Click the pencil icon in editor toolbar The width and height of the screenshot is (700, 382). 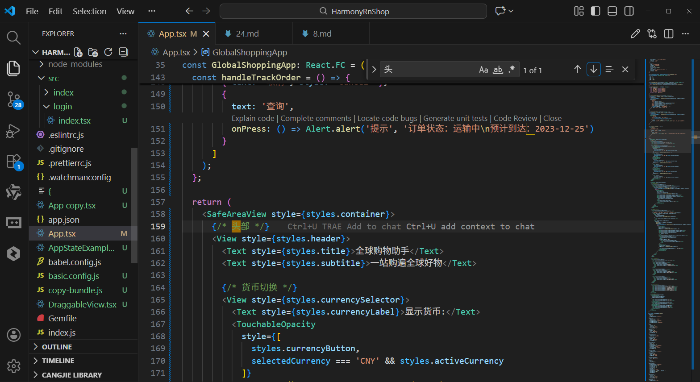(635, 33)
